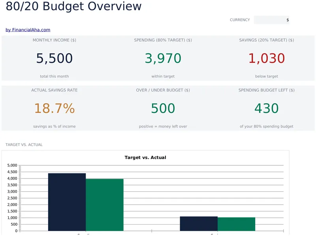
Task: Click the CURRENCY label
Action: (x=240, y=20)
